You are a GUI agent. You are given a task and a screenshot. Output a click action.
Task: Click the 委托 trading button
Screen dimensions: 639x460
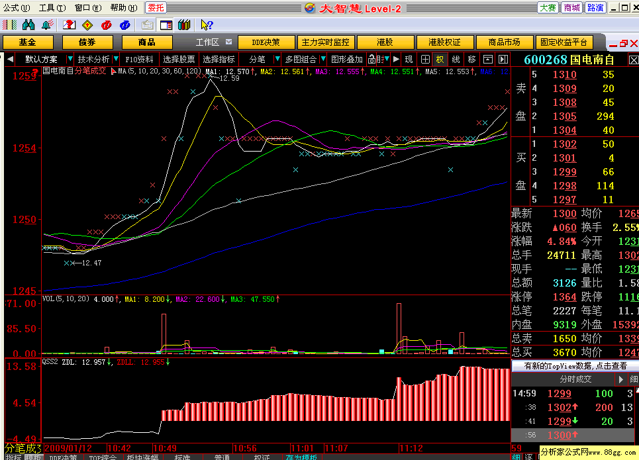(x=155, y=8)
